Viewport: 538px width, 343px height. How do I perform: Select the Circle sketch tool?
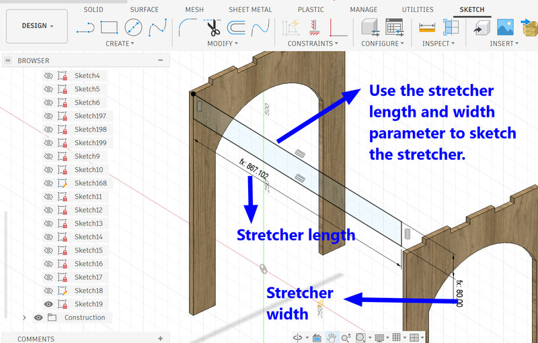[x=133, y=28]
